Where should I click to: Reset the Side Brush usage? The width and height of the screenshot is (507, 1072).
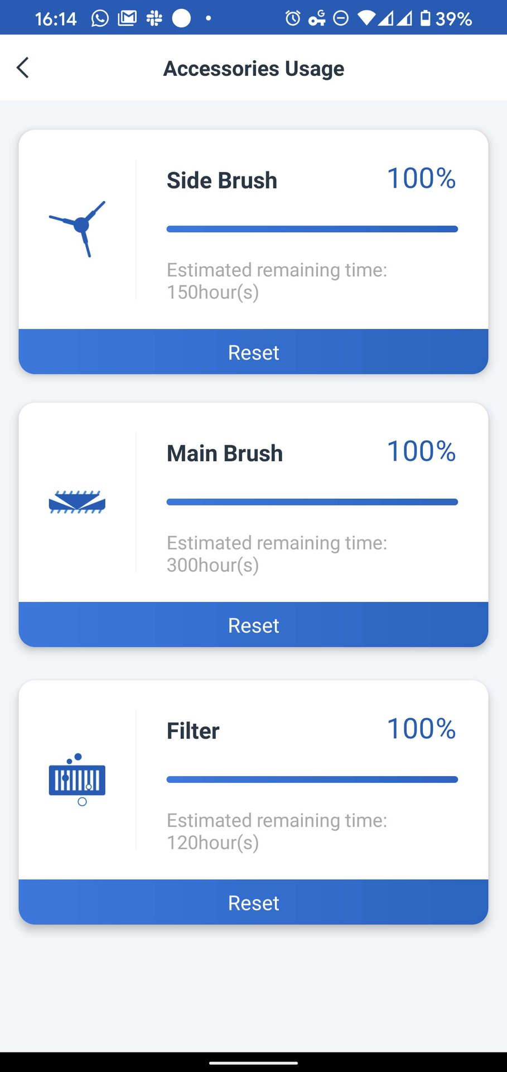pyautogui.click(x=253, y=352)
